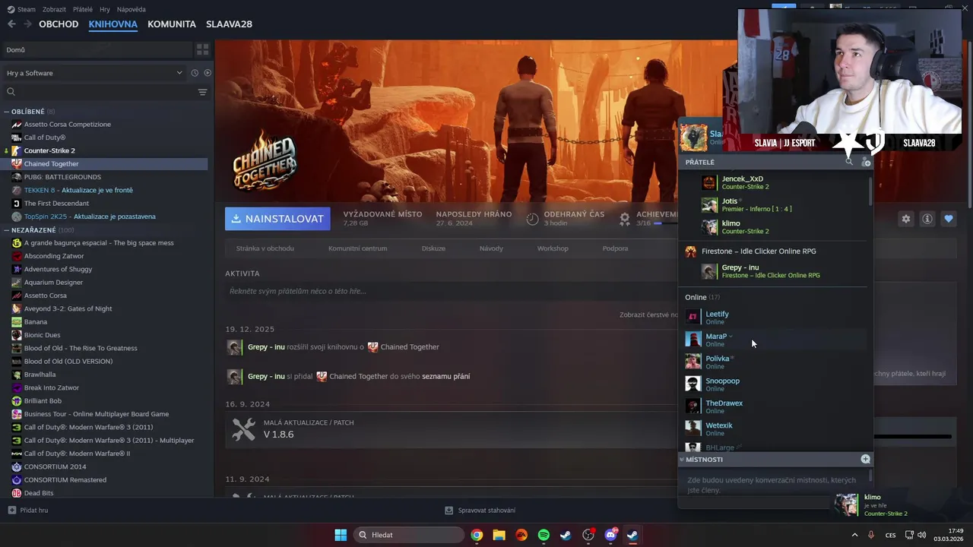
Task: Open Hry a Software dropdown
Action: click(x=94, y=73)
